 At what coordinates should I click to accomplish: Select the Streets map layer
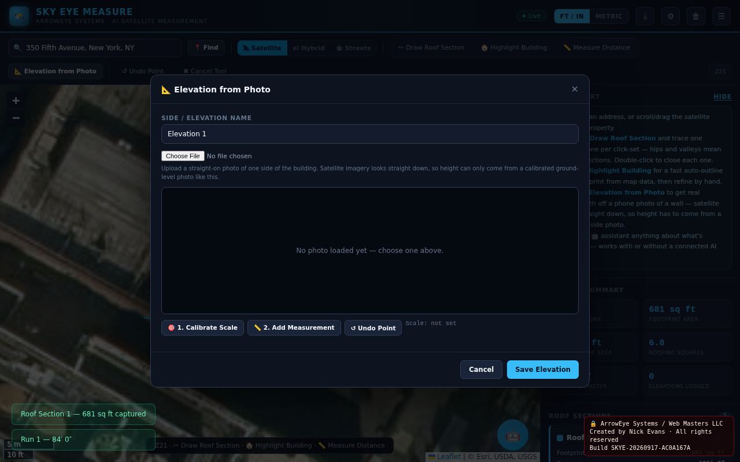(353, 48)
